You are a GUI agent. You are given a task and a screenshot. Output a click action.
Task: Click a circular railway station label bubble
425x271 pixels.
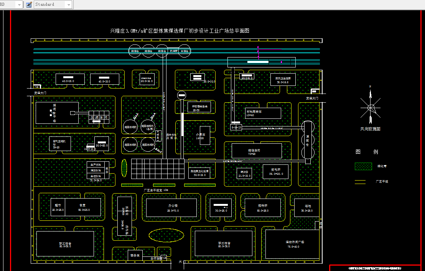(135, 51)
